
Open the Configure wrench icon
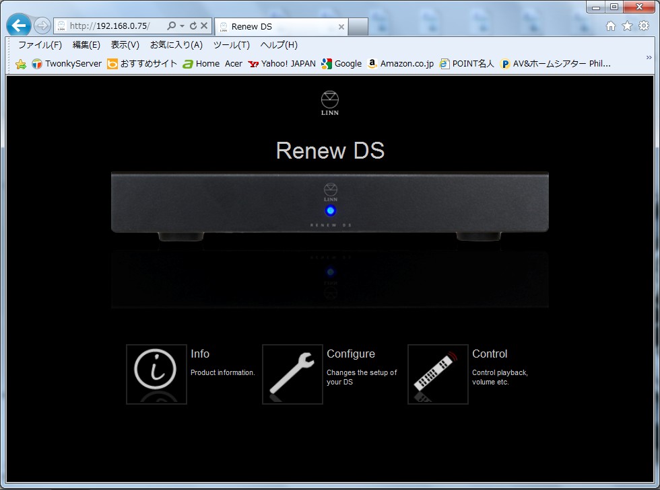[292, 374]
